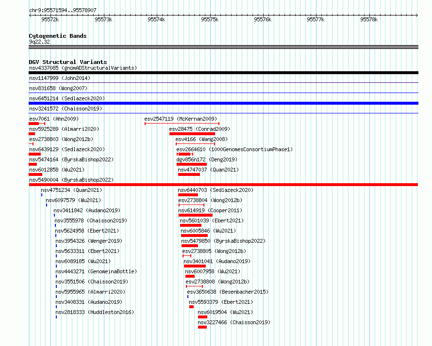432x346 pixels.
Task: Click the 95575k ruler tick label
Action: [210, 19]
